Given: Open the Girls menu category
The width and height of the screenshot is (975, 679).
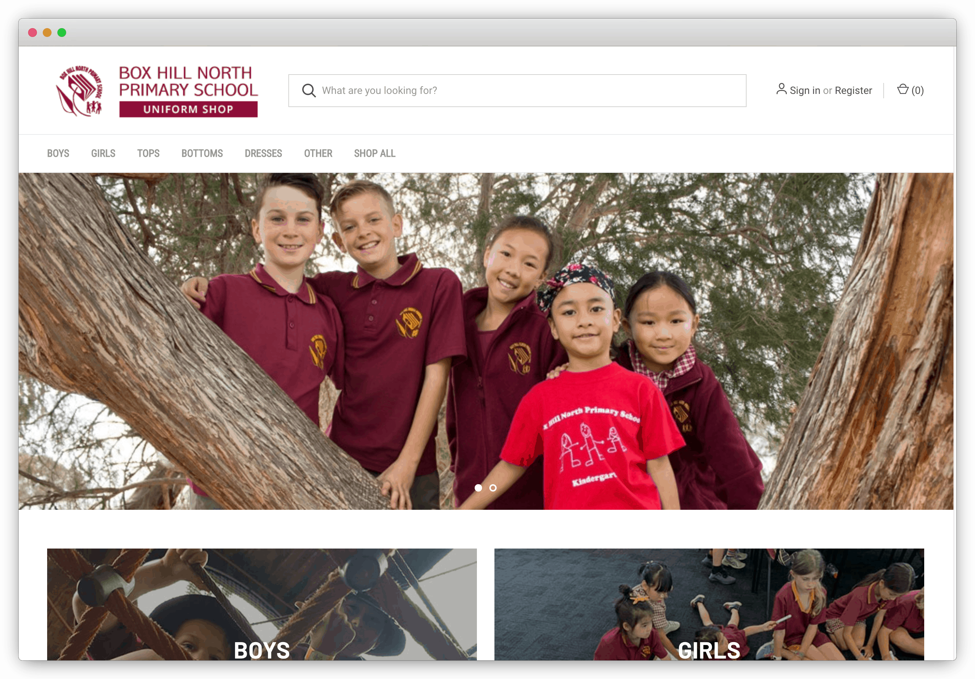Looking at the screenshot, I should (103, 153).
